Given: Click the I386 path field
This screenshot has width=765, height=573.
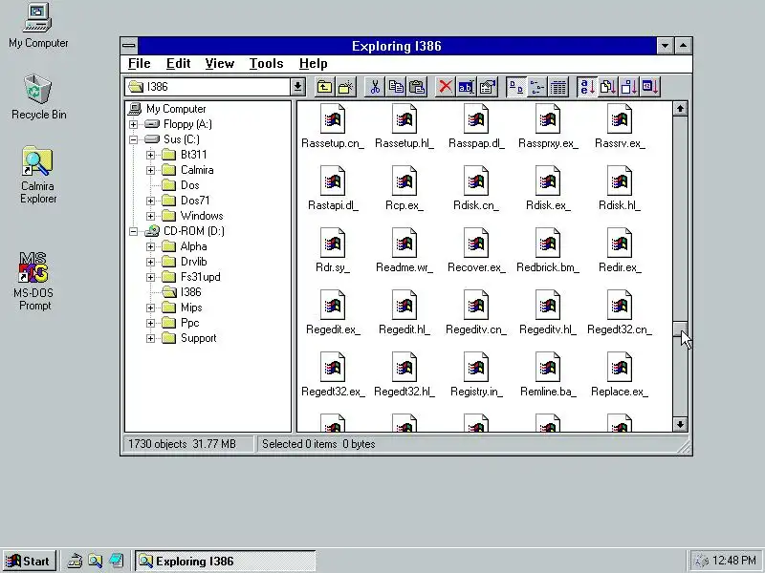Looking at the screenshot, I should [x=208, y=87].
